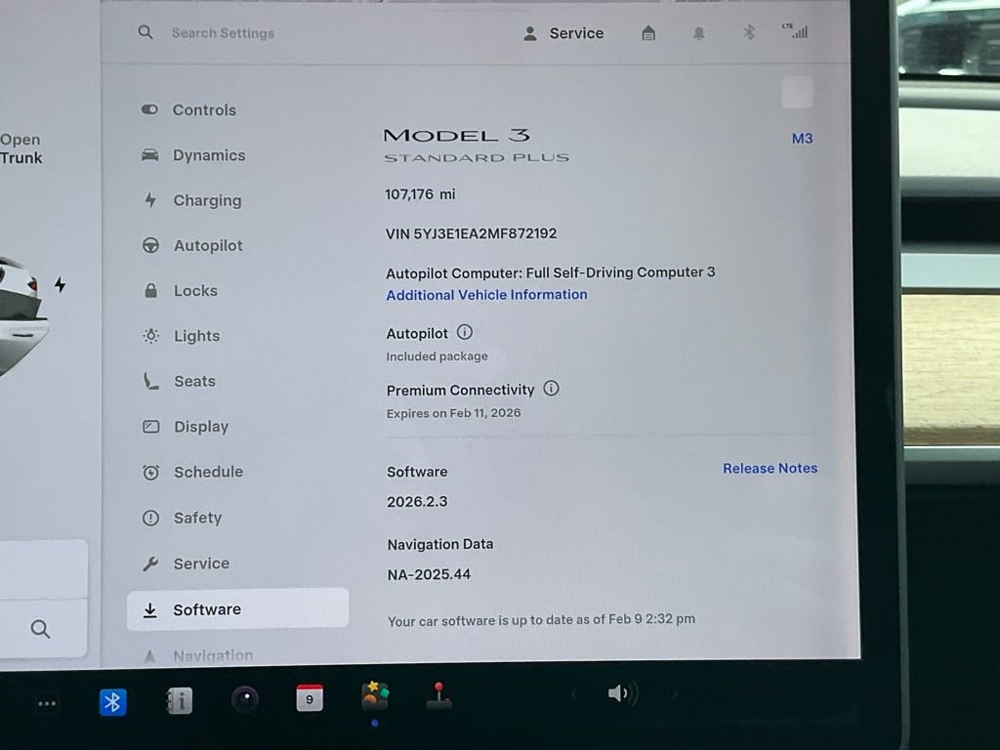Tap Expires on Feb 11, 2026 text
Screen dimensions: 1000x750
tap(453, 413)
